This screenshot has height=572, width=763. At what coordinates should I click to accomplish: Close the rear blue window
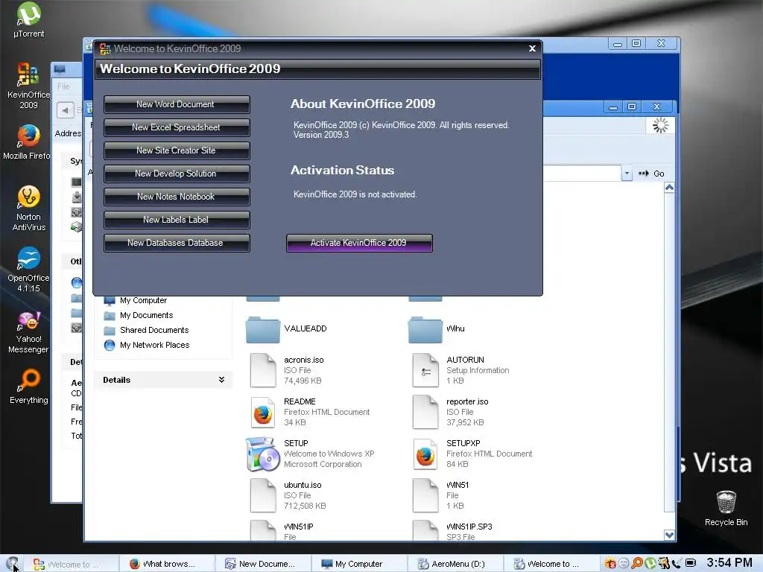(x=661, y=43)
